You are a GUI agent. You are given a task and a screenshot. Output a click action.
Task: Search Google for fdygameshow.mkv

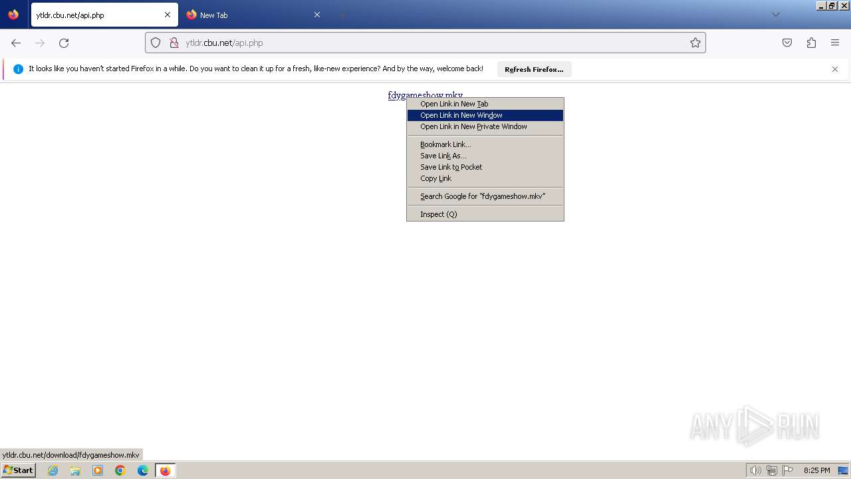click(x=485, y=196)
